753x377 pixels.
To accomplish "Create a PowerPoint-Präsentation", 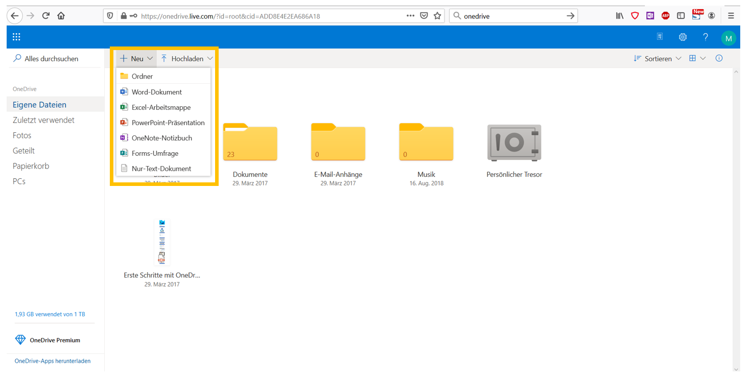I will pos(163,123).
